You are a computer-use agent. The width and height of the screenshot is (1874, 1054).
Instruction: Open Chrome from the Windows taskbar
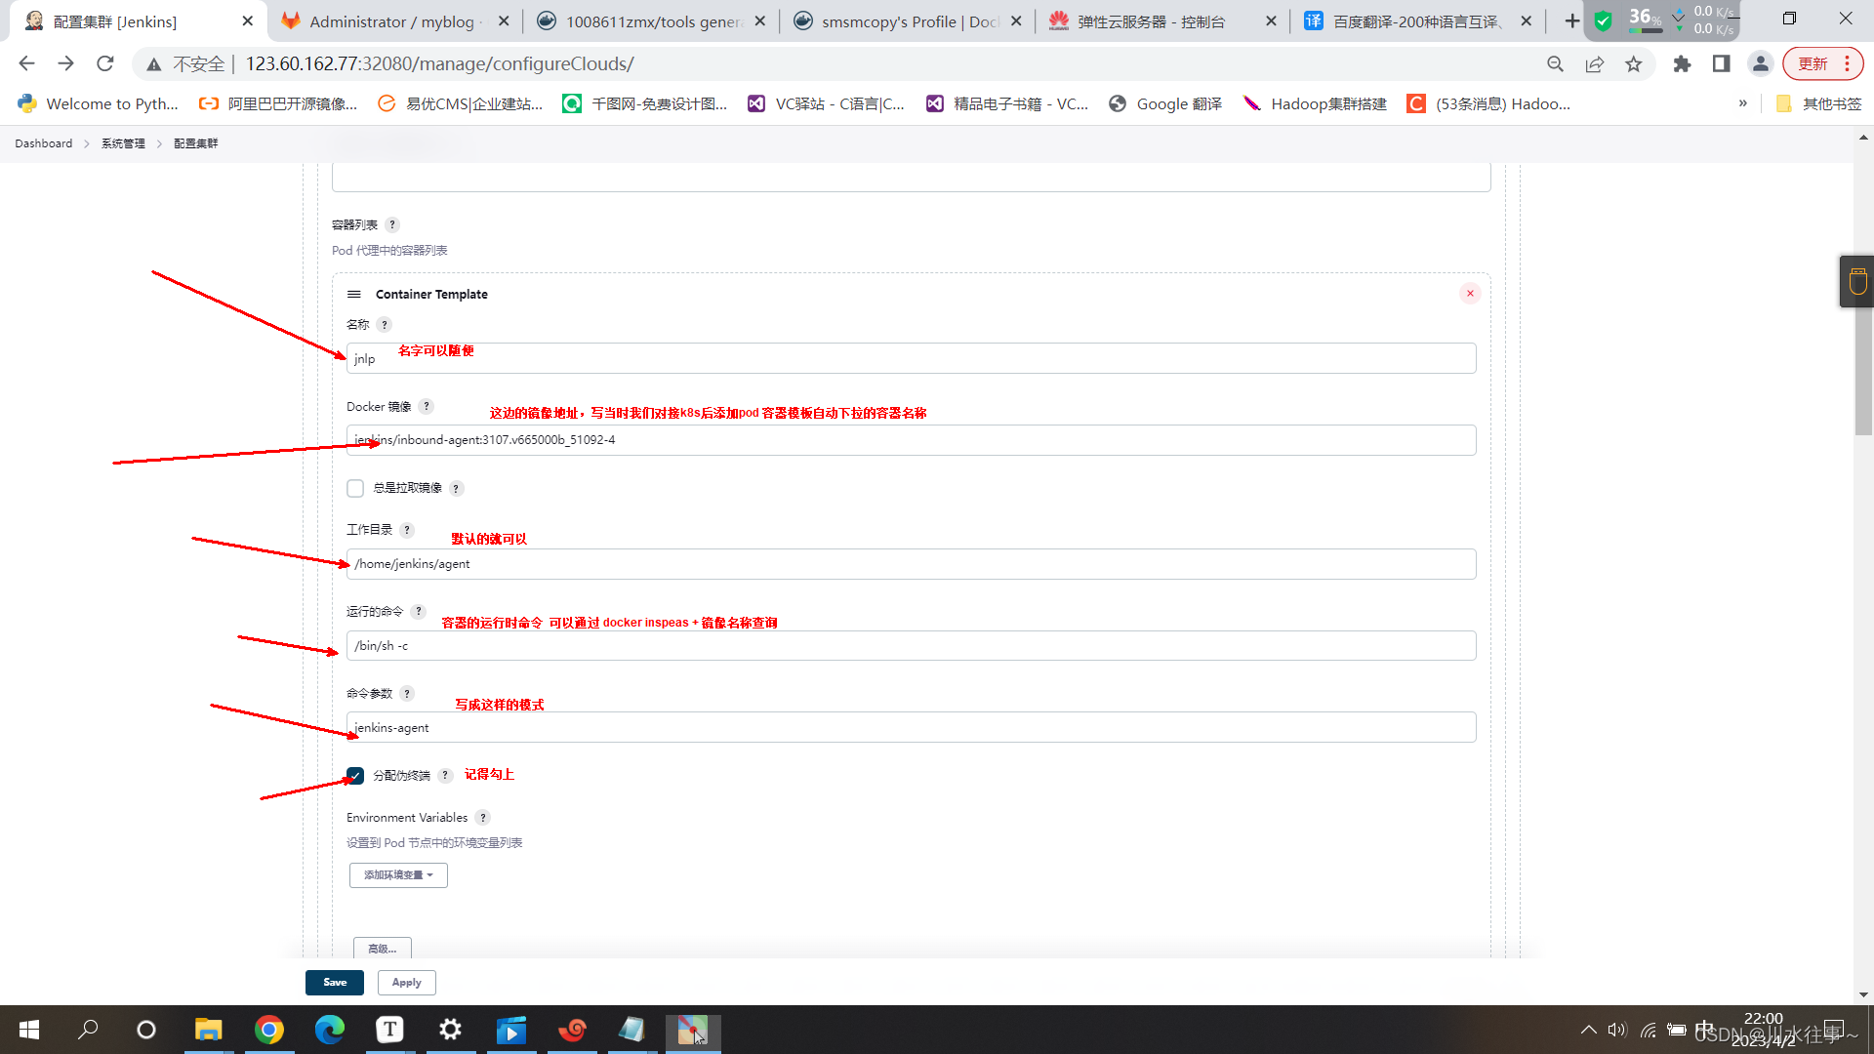pos(268,1030)
